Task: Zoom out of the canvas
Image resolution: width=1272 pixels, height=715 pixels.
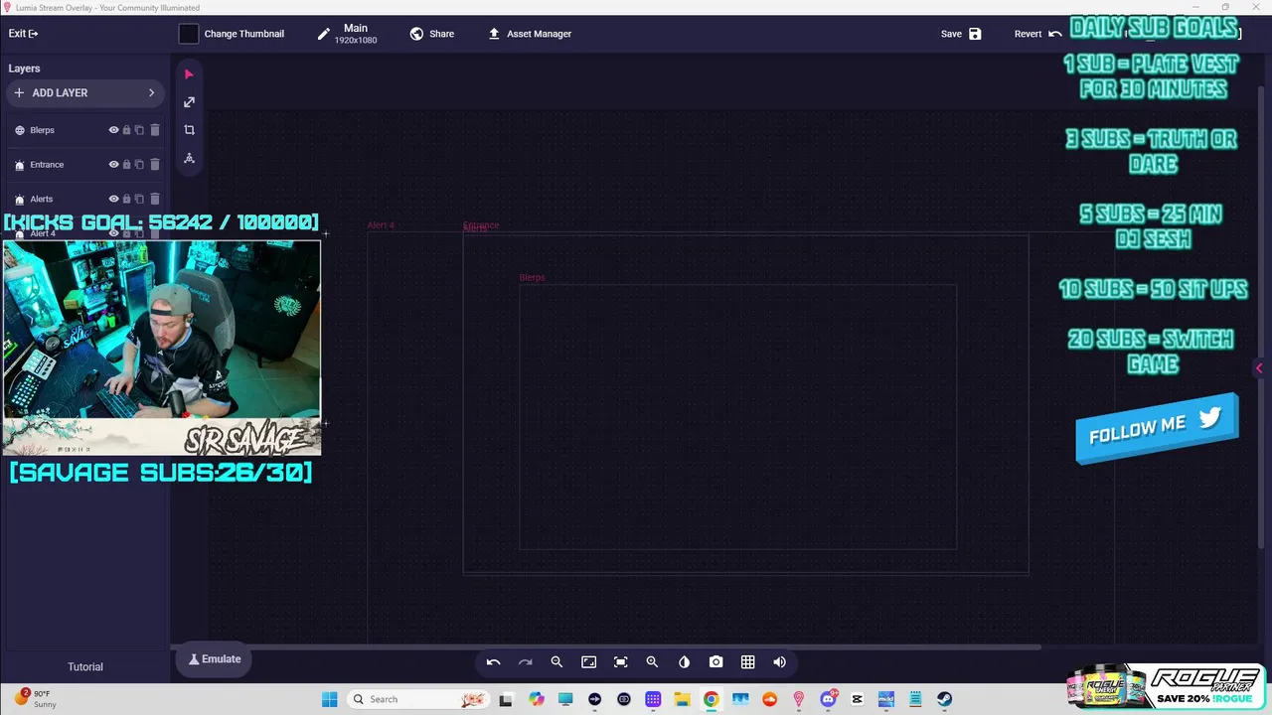Action: pyautogui.click(x=556, y=662)
